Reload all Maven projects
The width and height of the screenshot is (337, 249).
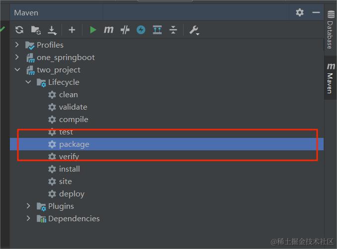point(19,30)
